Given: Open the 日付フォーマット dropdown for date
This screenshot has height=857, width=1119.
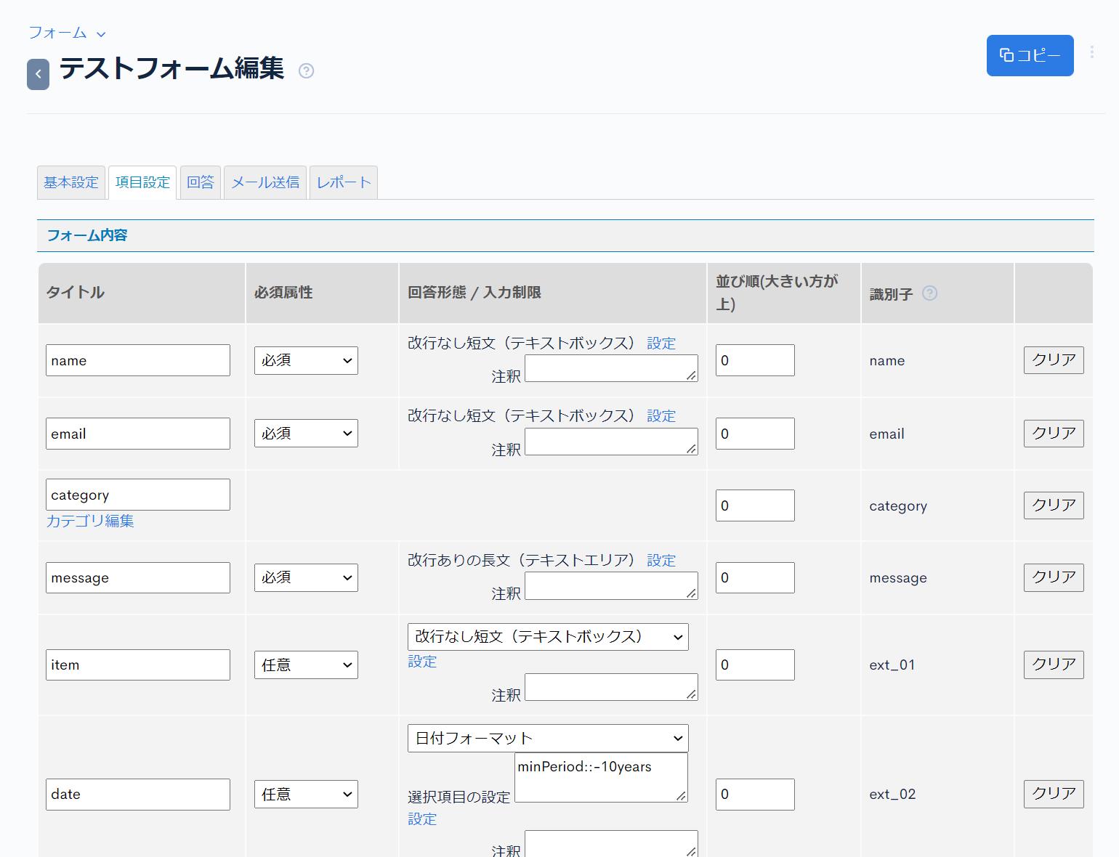Looking at the screenshot, I should [x=547, y=738].
